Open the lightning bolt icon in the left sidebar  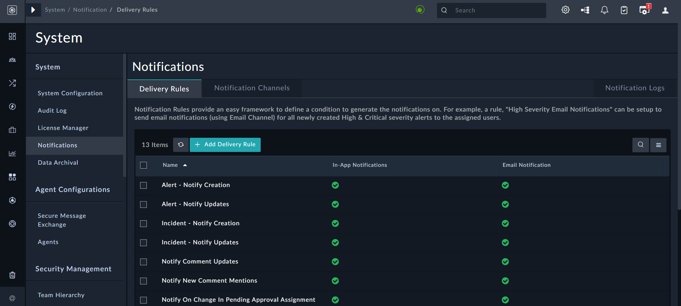[x=12, y=107]
